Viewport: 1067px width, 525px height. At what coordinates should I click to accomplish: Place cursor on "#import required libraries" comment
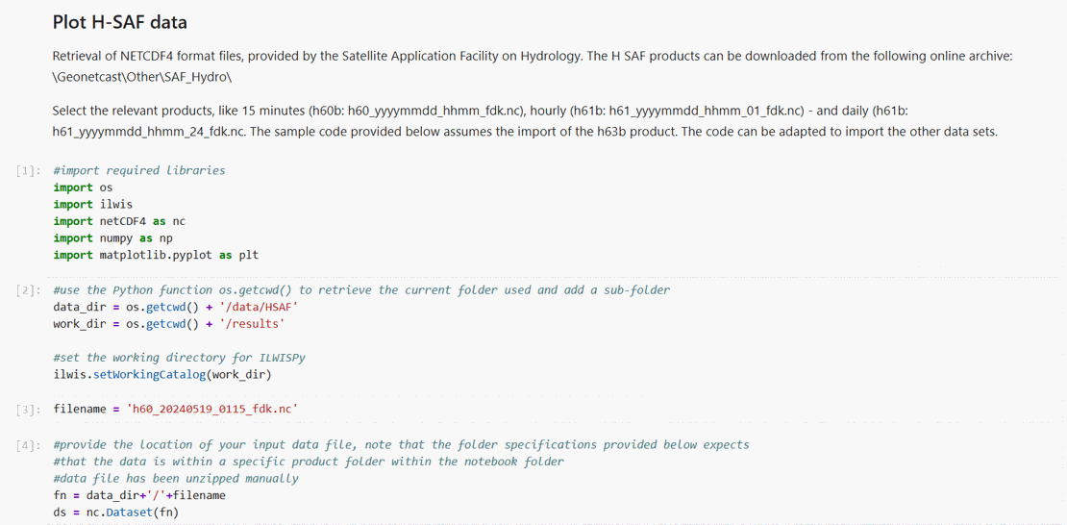click(139, 170)
